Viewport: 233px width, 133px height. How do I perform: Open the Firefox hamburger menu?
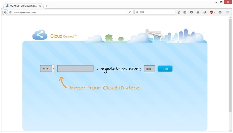coord(228,12)
